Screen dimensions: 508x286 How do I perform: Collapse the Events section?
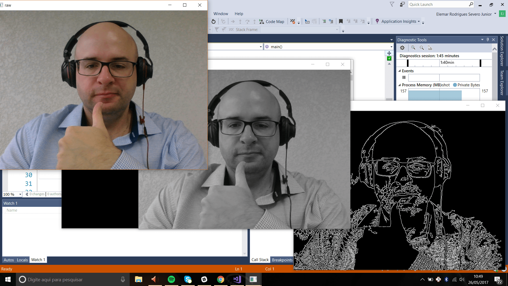[400, 71]
